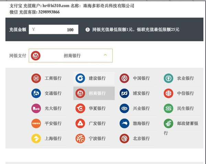
Task: Pick the 中国银行 name label
Action: click(141, 78)
